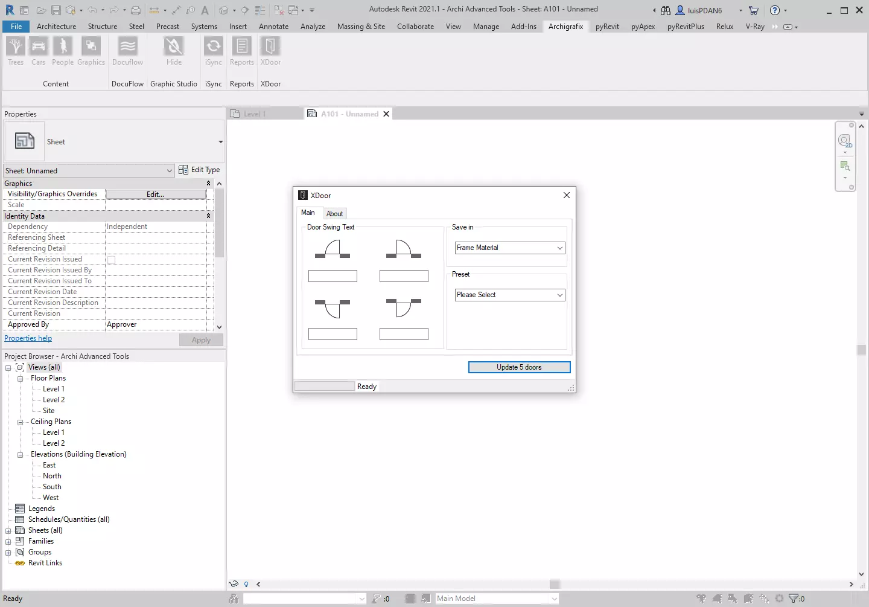The height and width of the screenshot is (607, 869).
Task: Open the Properties help link
Action: click(x=28, y=338)
